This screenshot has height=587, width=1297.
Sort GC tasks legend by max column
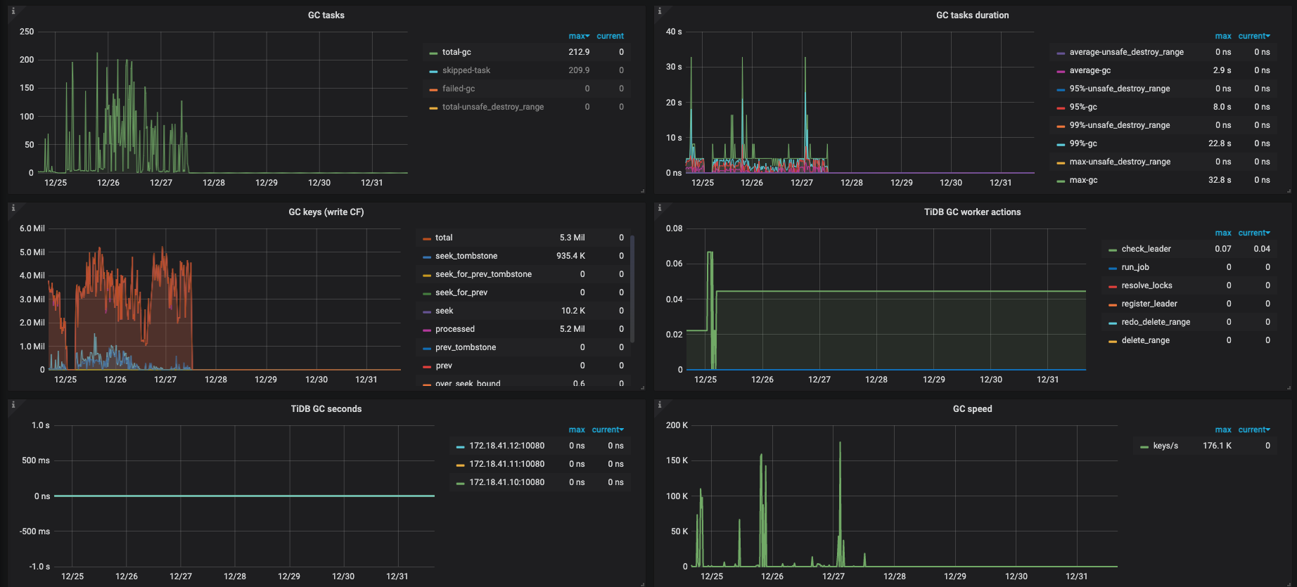578,36
